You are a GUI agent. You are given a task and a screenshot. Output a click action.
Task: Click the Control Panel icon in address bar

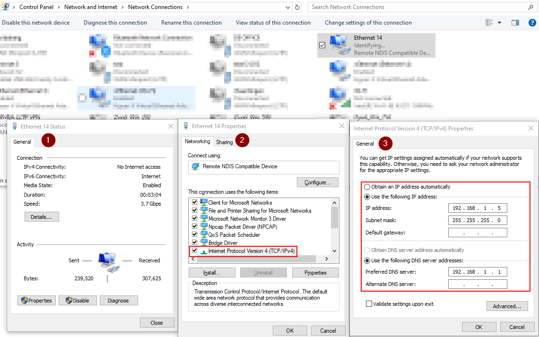(x=6, y=7)
